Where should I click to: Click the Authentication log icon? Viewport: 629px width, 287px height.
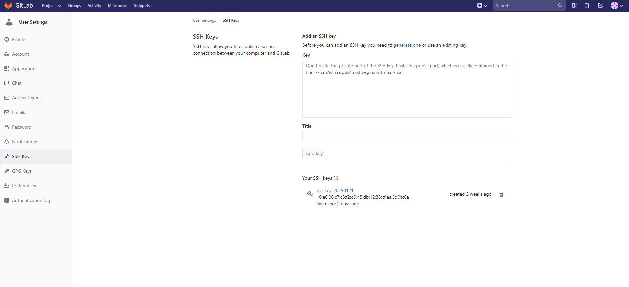click(7, 200)
